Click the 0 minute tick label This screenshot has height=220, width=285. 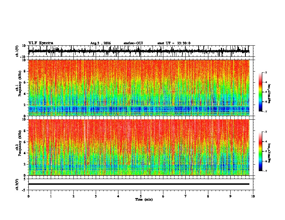[28, 196]
